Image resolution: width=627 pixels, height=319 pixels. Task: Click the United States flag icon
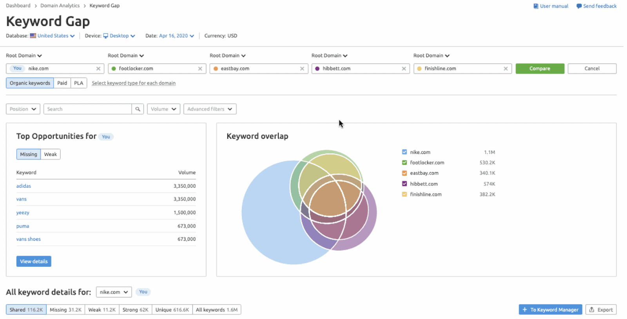[33, 36]
